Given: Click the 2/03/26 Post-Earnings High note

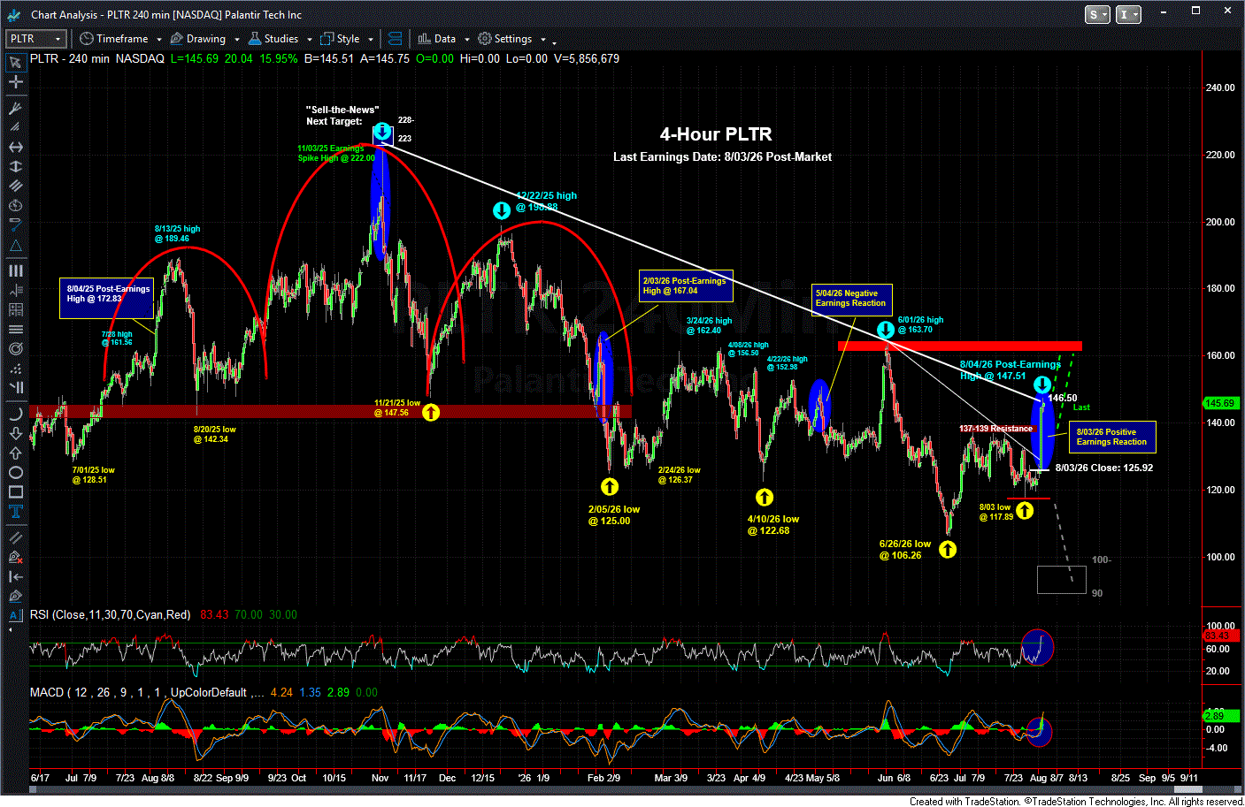Looking at the screenshot, I should (685, 285).
